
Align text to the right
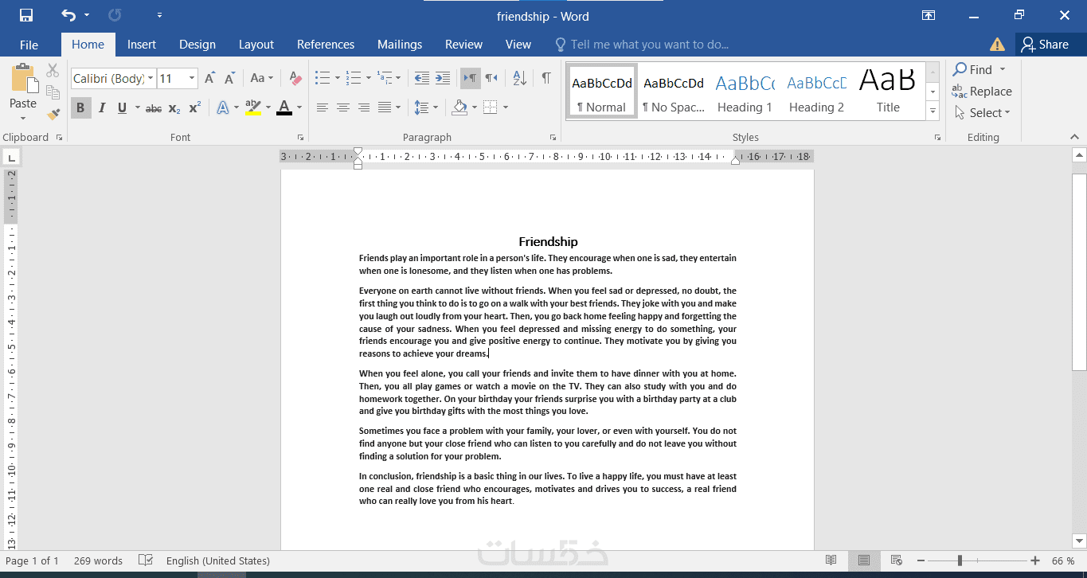364,107
